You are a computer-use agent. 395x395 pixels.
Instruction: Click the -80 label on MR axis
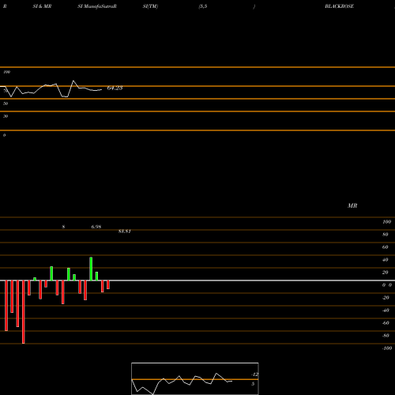click(386, 336)
